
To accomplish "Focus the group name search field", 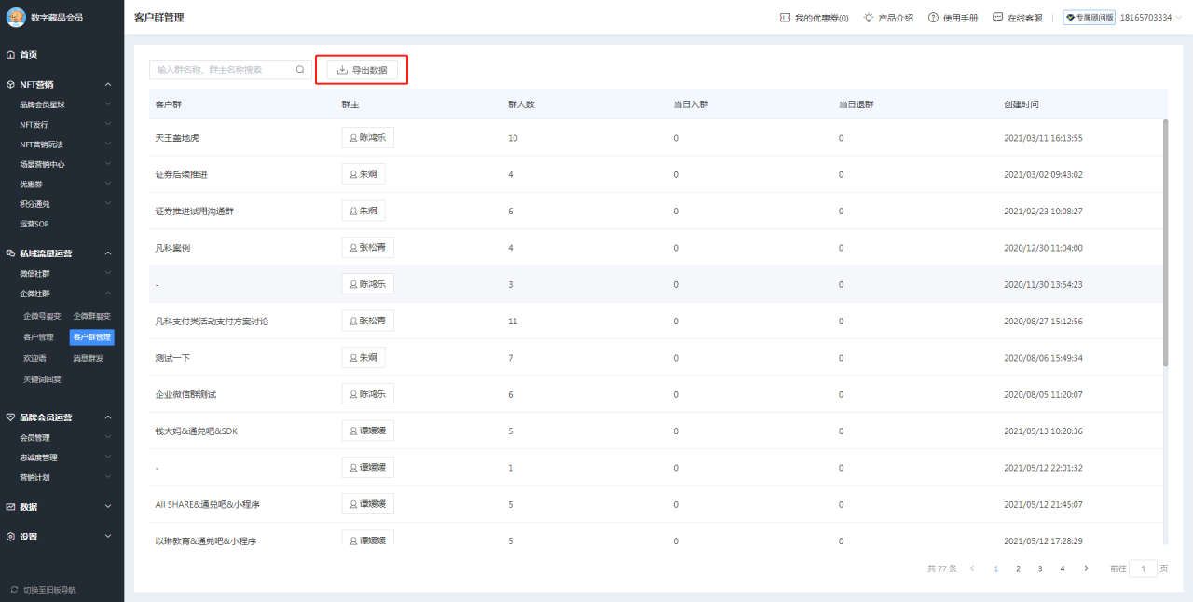I will pos(222,70).
